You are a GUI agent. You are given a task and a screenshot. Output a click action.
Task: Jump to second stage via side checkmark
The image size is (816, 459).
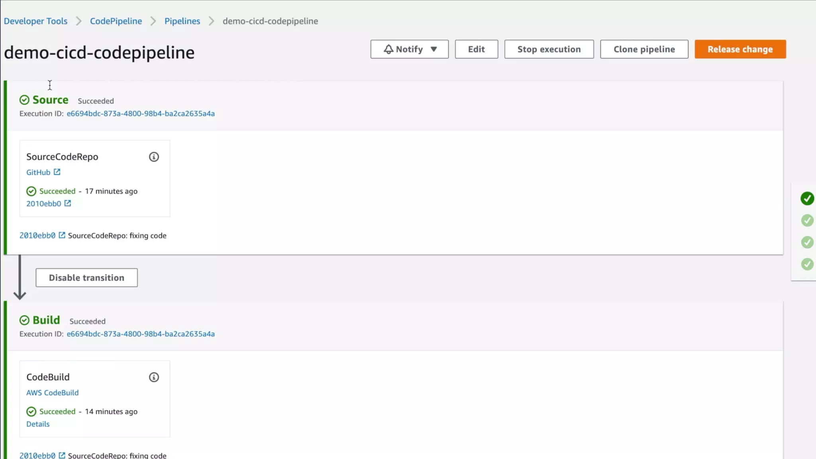click(807, 220)
